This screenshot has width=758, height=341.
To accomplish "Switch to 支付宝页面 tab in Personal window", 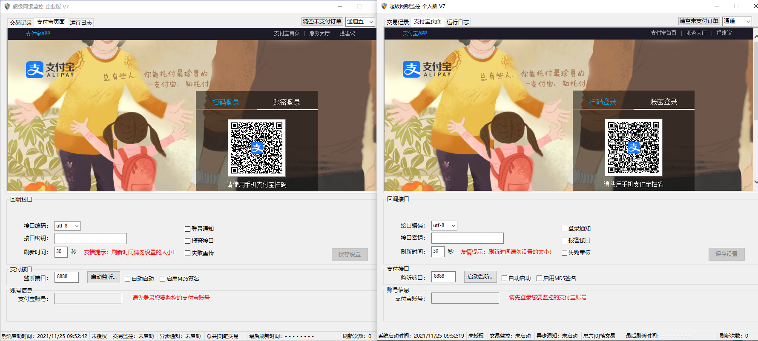I will (x=428, y=21).
